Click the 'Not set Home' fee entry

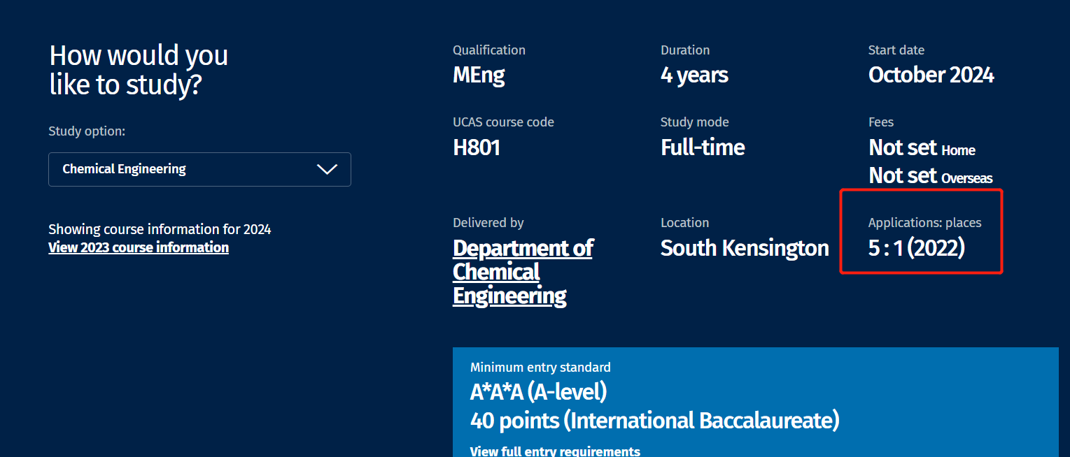click(x=922, y=148)
